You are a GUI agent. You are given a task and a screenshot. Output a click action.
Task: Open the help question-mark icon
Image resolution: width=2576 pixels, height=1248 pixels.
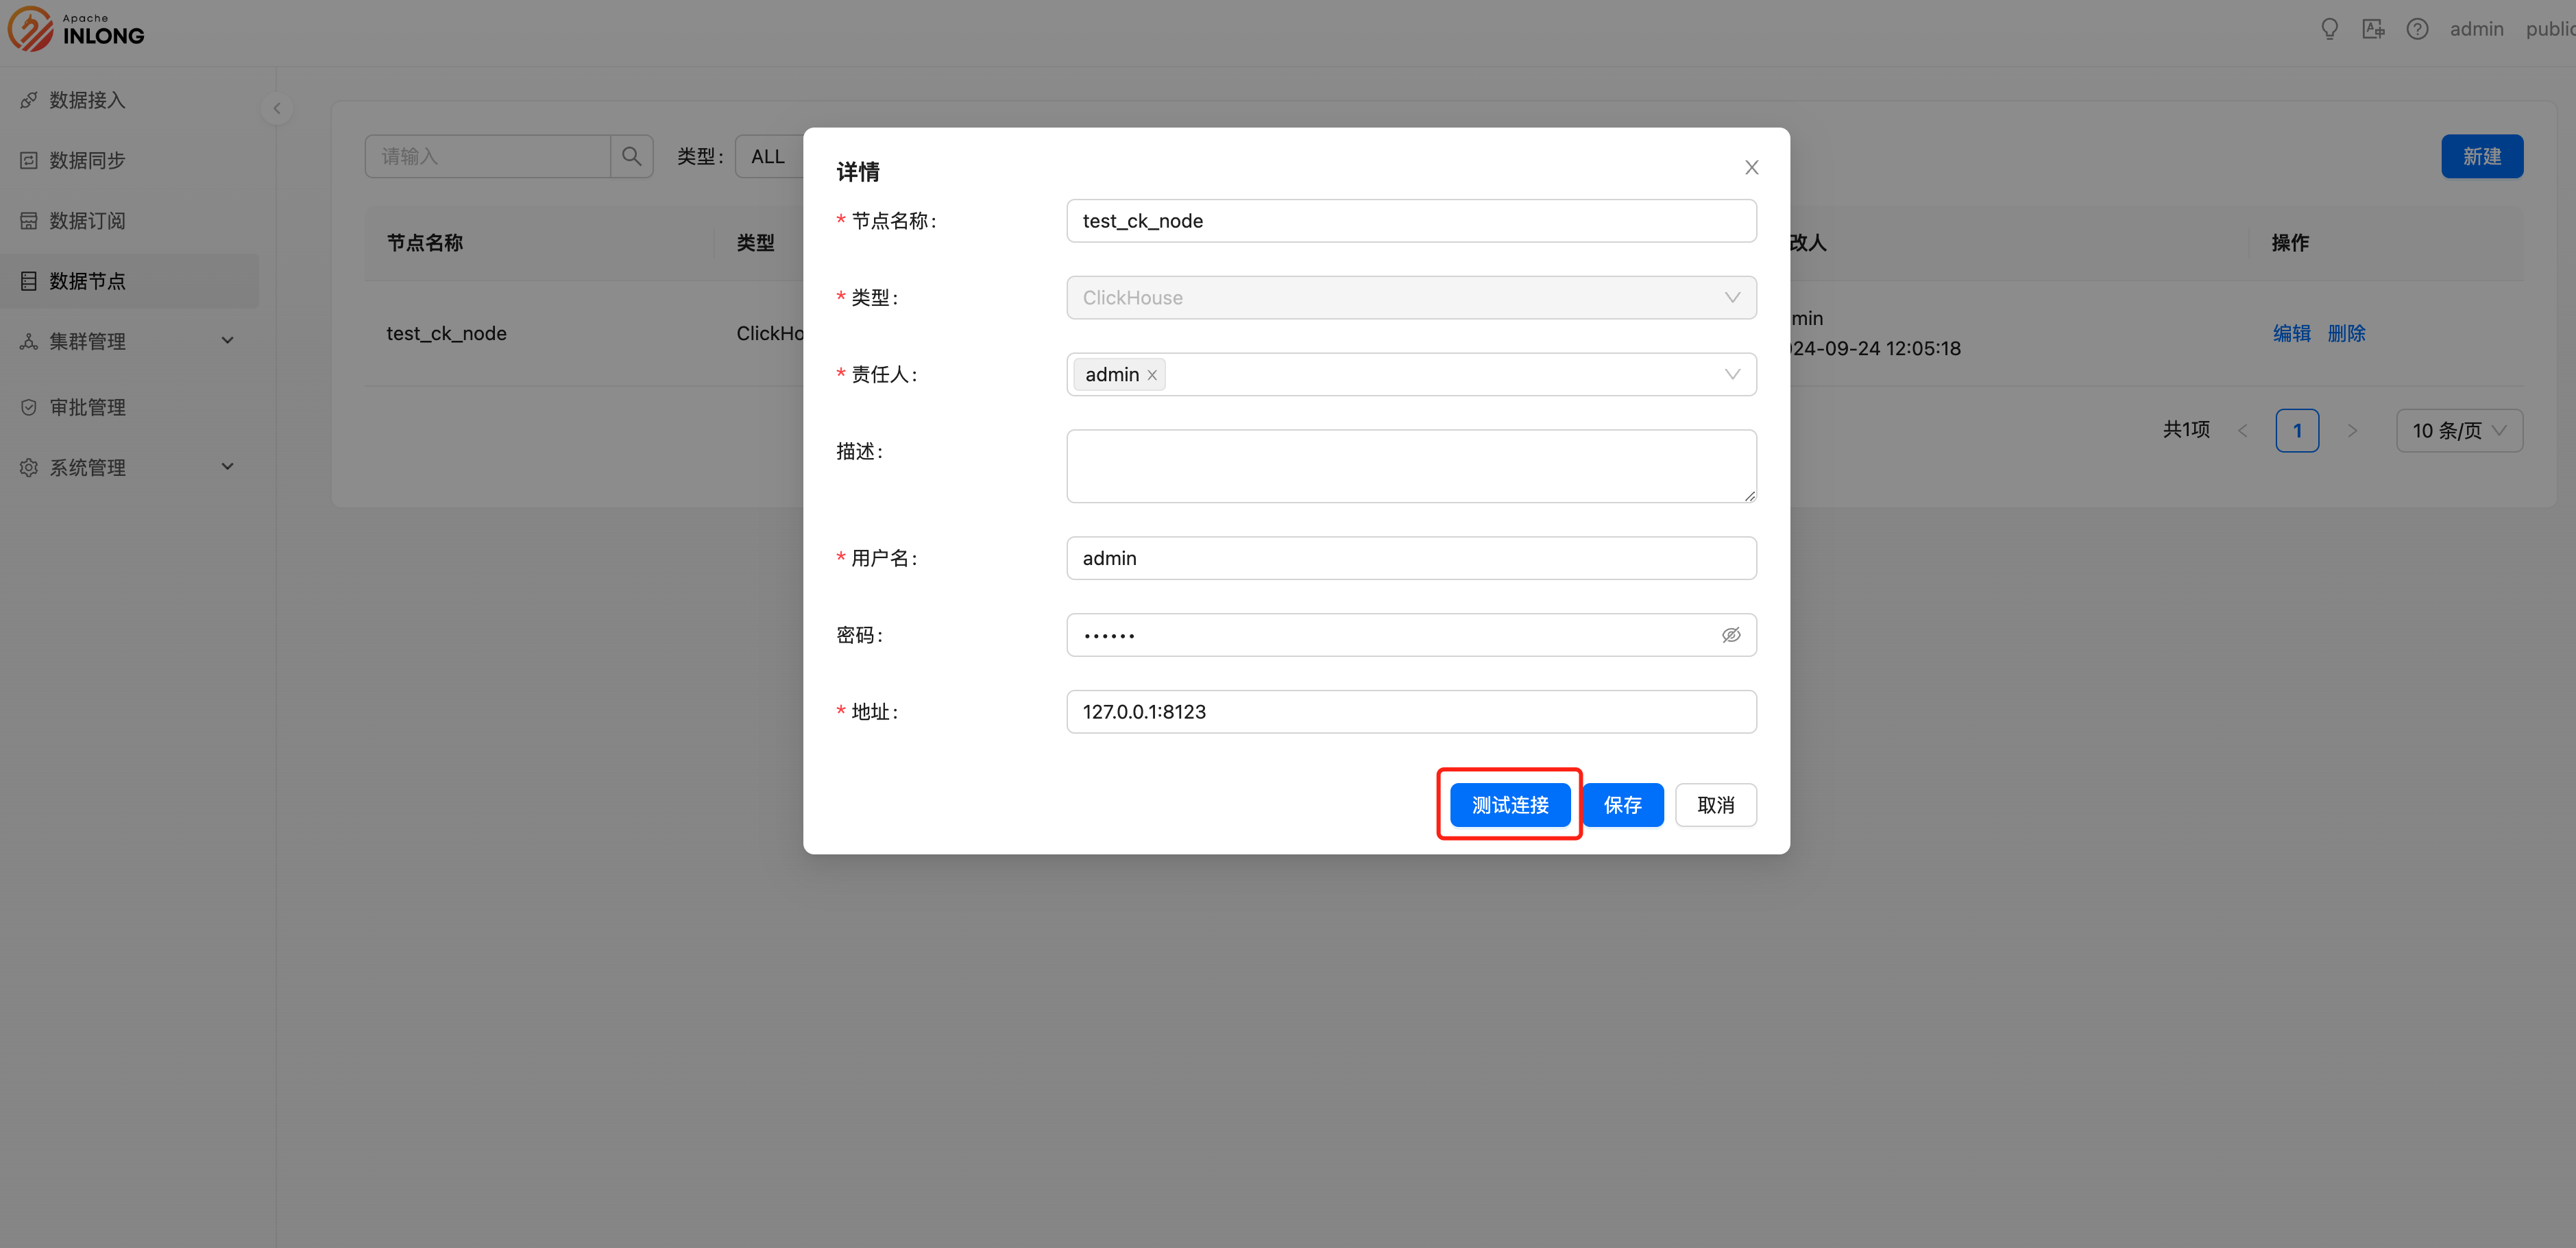pos(2418,28)
